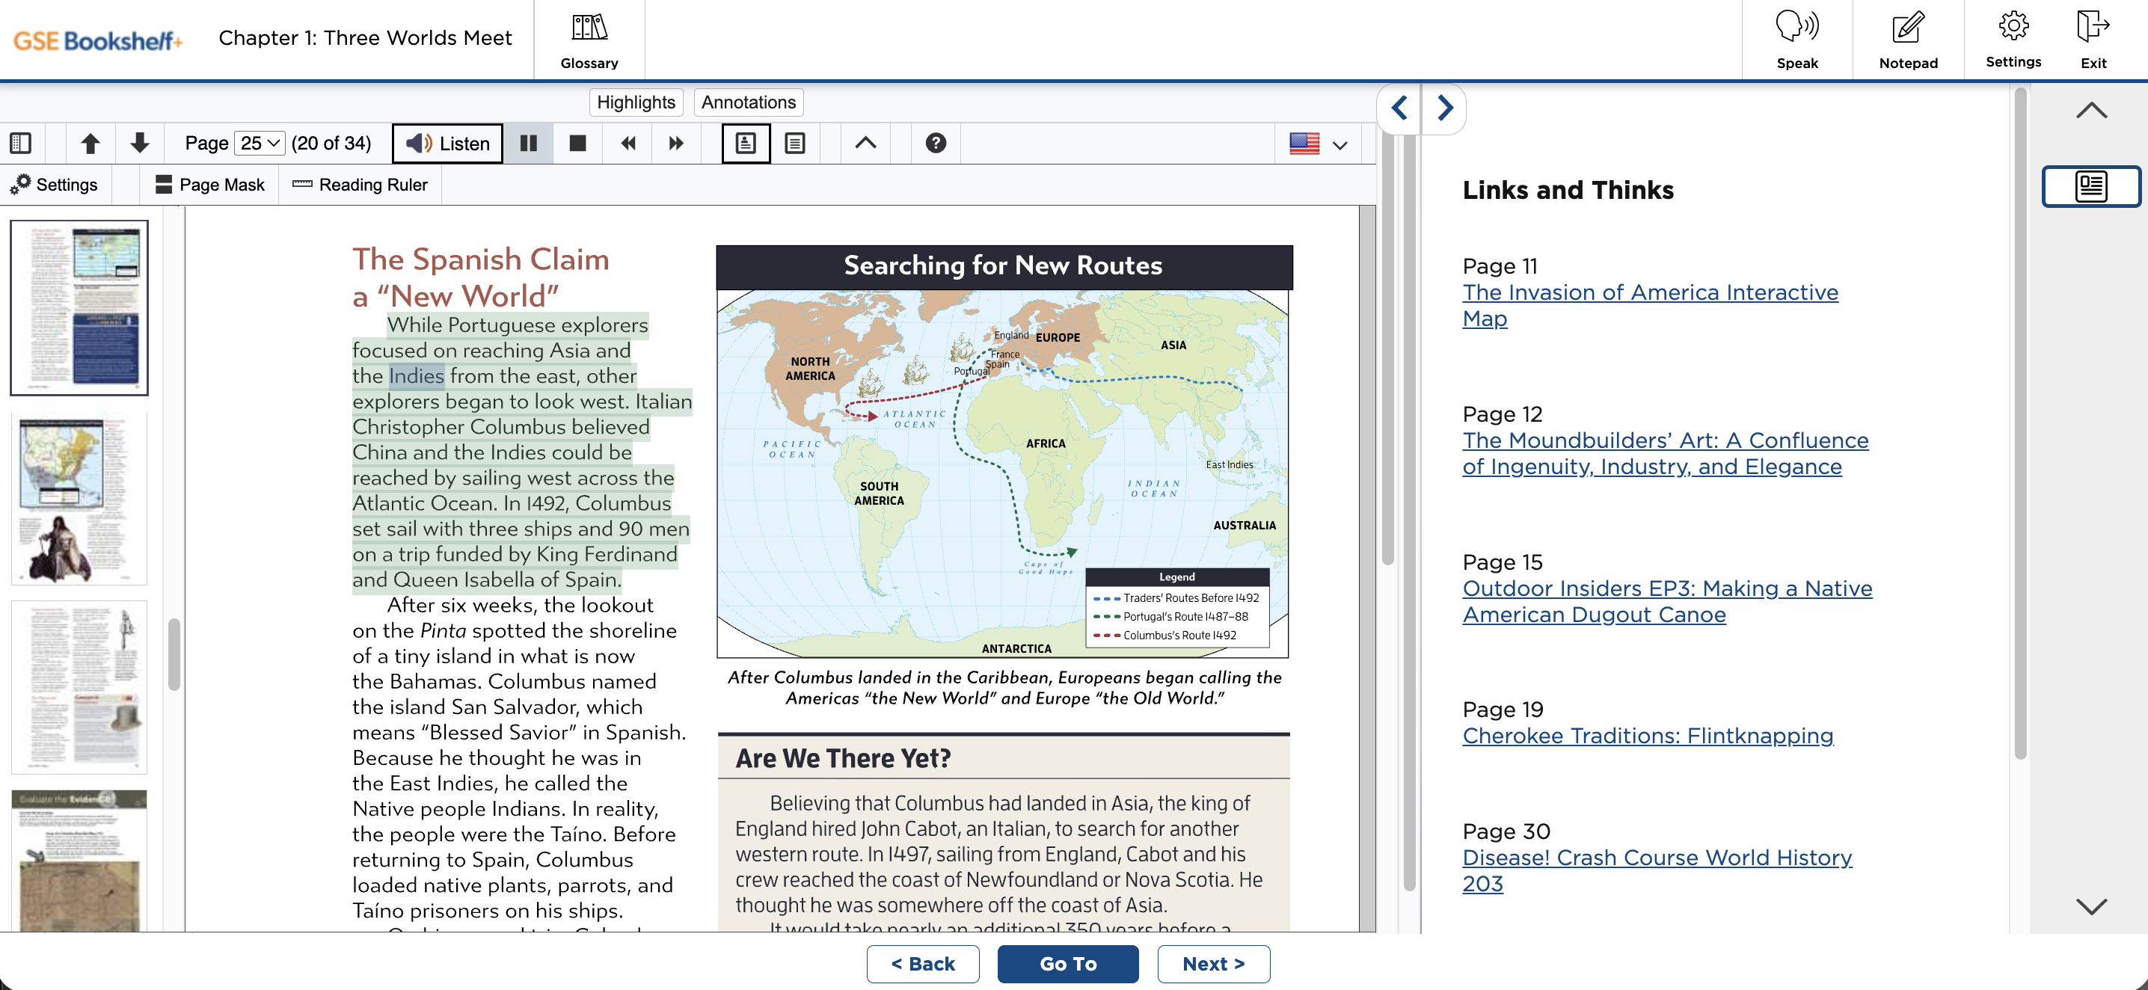Open the US flag language dropdown
Viewport: 2148px width, 990px height.
click(1319, 144)
